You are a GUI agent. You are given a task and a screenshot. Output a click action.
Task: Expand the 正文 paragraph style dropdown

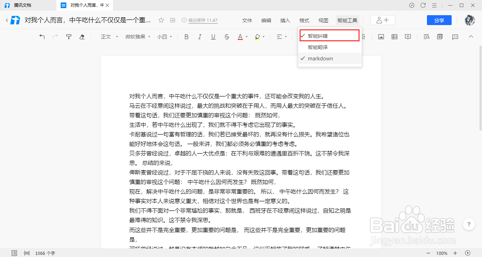tap(109, 37)
